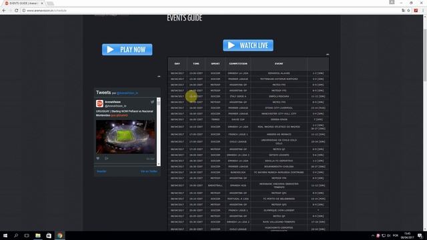Open a new browser tab

(50, 3)
